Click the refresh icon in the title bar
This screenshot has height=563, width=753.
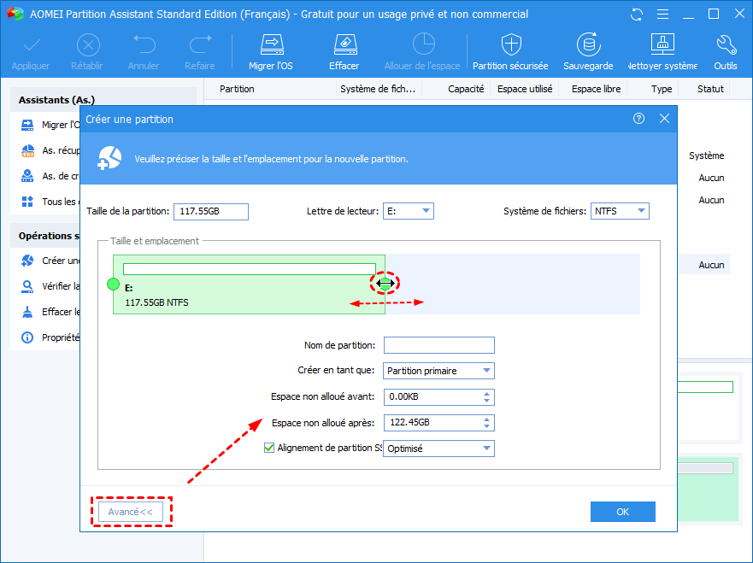point(636,15)
